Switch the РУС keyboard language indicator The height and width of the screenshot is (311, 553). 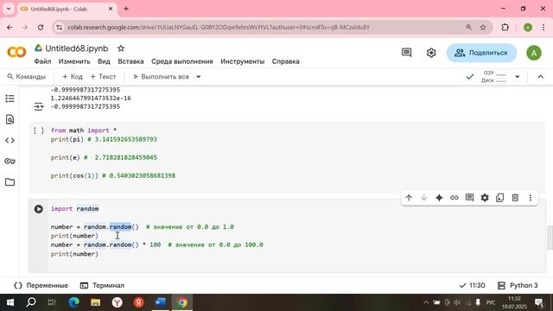pos(491,302)
